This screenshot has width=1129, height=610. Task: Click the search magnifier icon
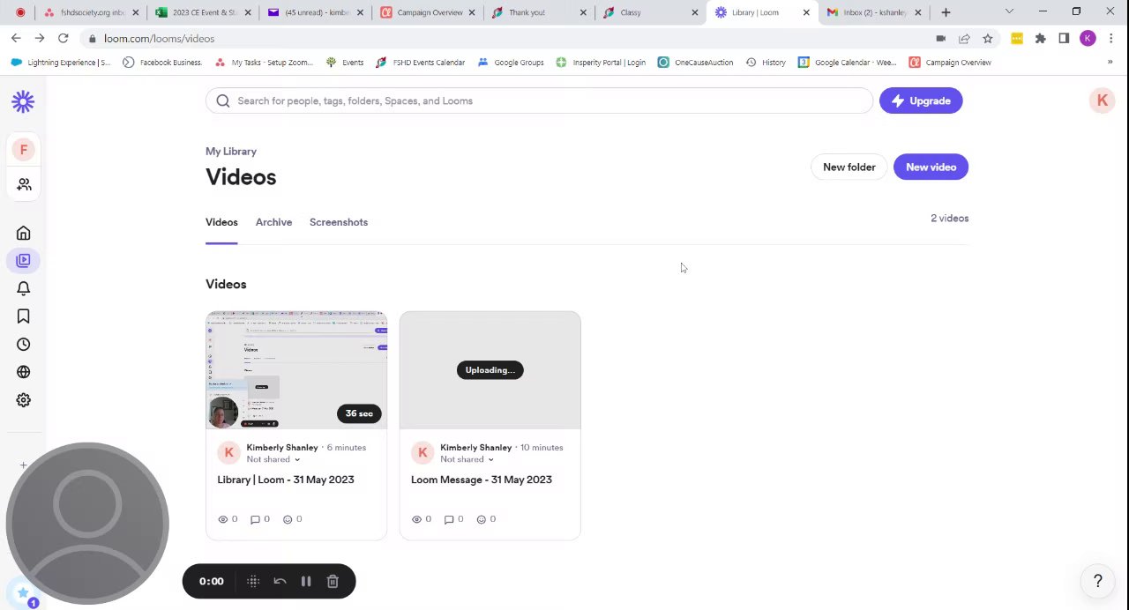click(x=223, y=100)
